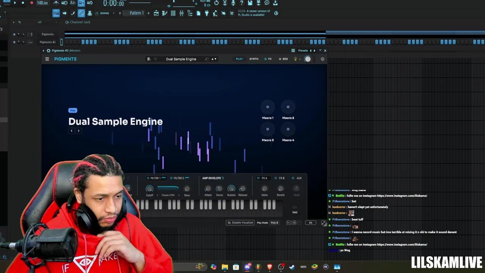
Task: Open the Poly 8 play mode dropdown
Action: (x=275, y=223)
